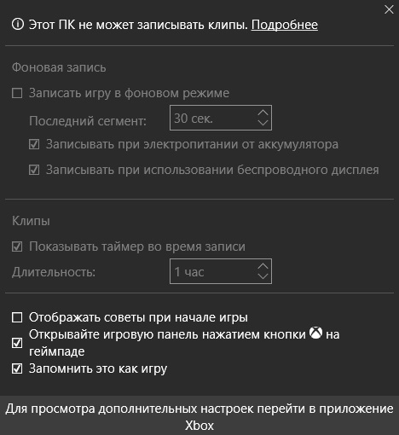This screenshot has width=399, height=435.
Task: Enable Записать игру в фоновом режиме checkbox
Action: pos(17,93)
